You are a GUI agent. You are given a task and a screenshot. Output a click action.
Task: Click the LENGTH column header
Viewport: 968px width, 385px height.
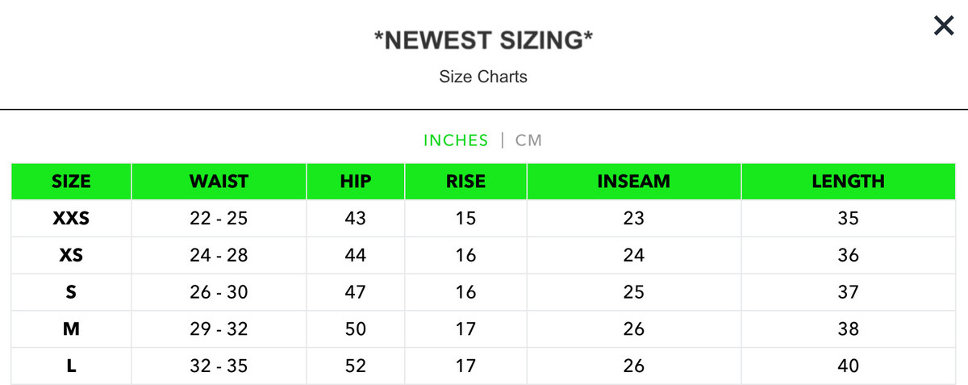tap(848, 182)
